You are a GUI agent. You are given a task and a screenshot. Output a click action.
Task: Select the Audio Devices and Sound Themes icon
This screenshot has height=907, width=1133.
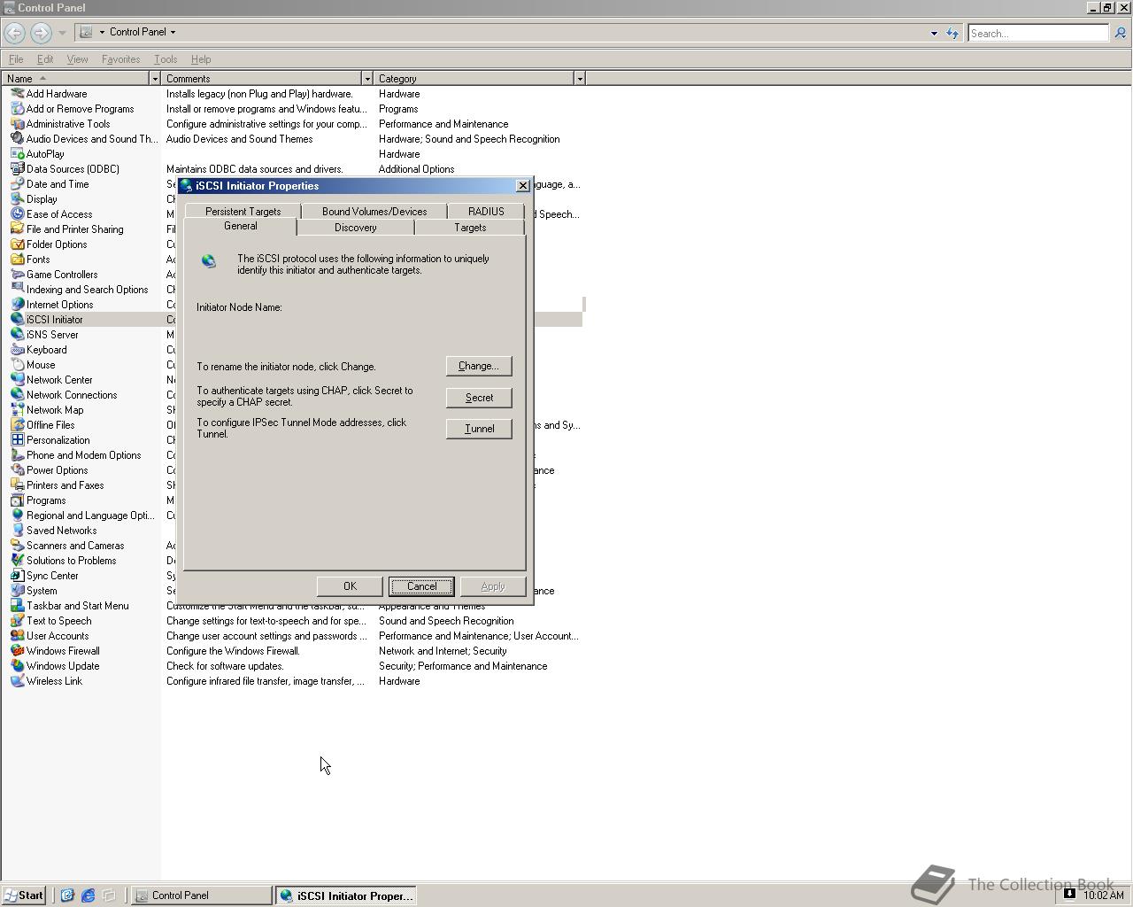tap(17, 139)
